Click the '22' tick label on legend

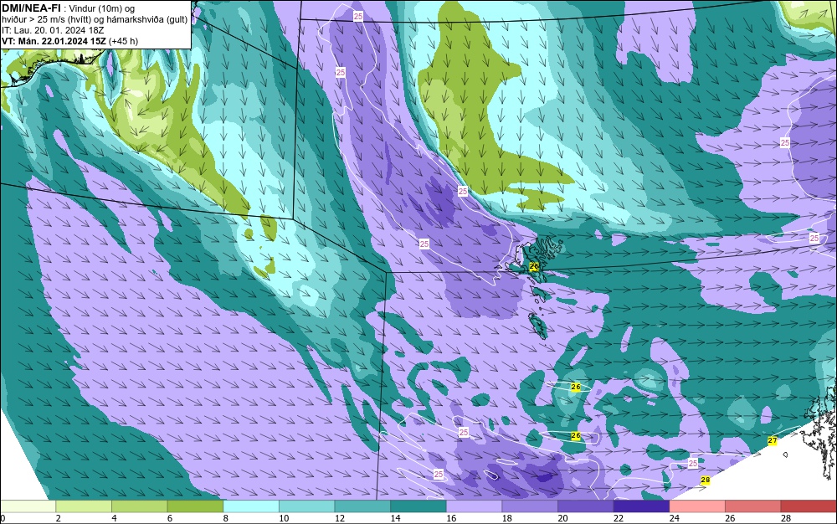pos(619,518)
